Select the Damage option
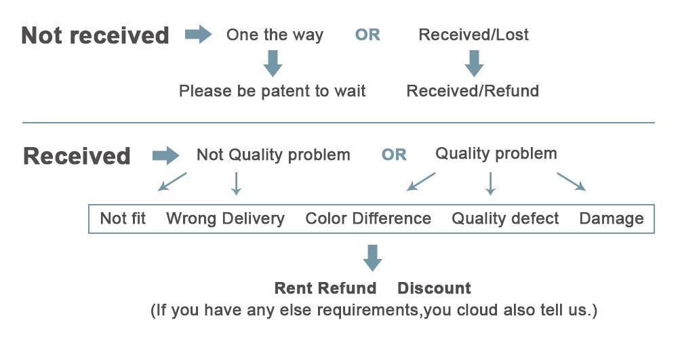 coord(611,219)
